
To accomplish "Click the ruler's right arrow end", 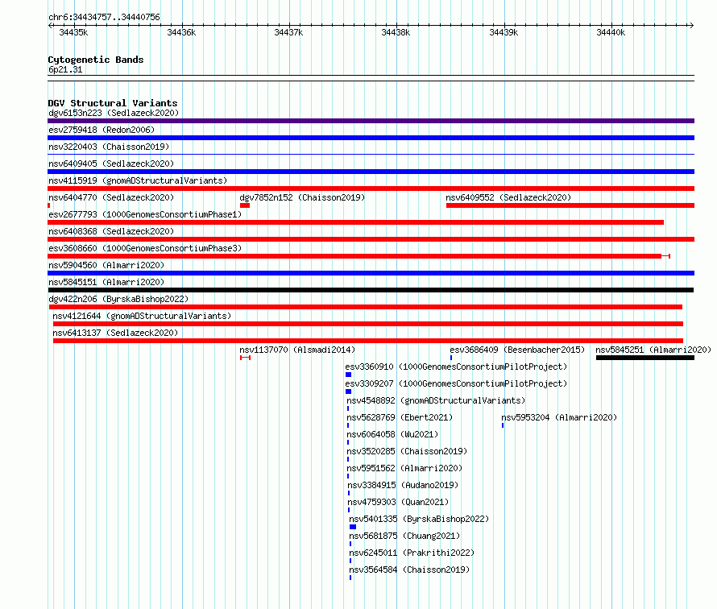I will pyautogui.click(x=691, y=26).
